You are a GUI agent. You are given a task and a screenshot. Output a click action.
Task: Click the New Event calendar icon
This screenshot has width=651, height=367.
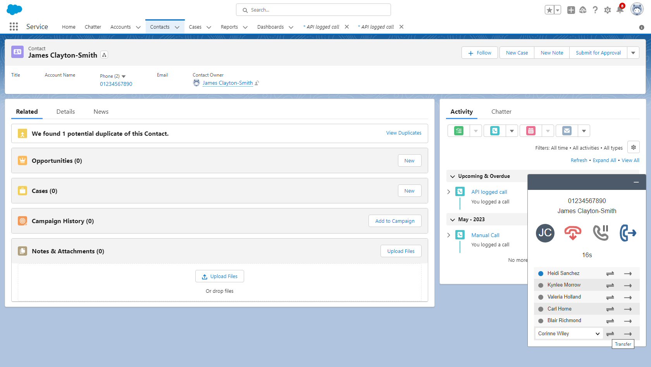click(531, 131)
